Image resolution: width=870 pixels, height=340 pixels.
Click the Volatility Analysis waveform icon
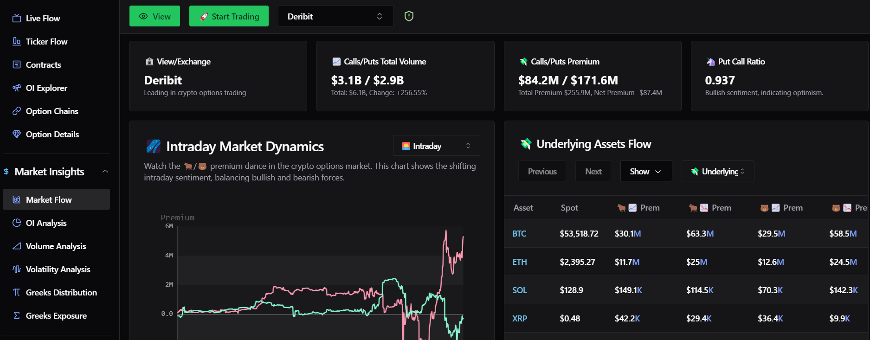(x=17, y=269)
